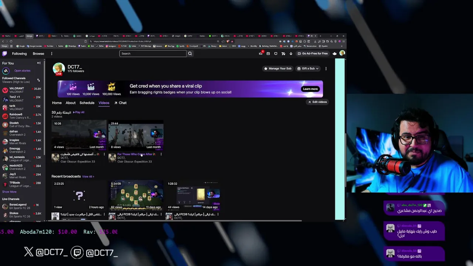
Task: Click the Edit videos button
Action: click(x=317, y=102)
